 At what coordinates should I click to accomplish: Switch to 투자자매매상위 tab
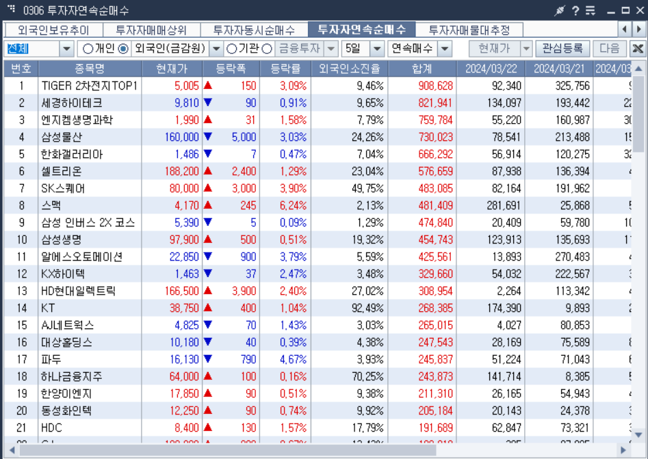coord(151,30)
